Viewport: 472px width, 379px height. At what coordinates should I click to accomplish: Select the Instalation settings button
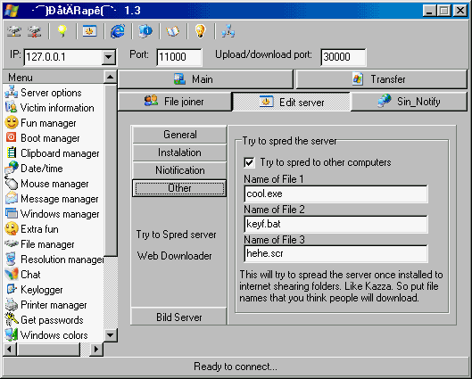pos(179,152)
